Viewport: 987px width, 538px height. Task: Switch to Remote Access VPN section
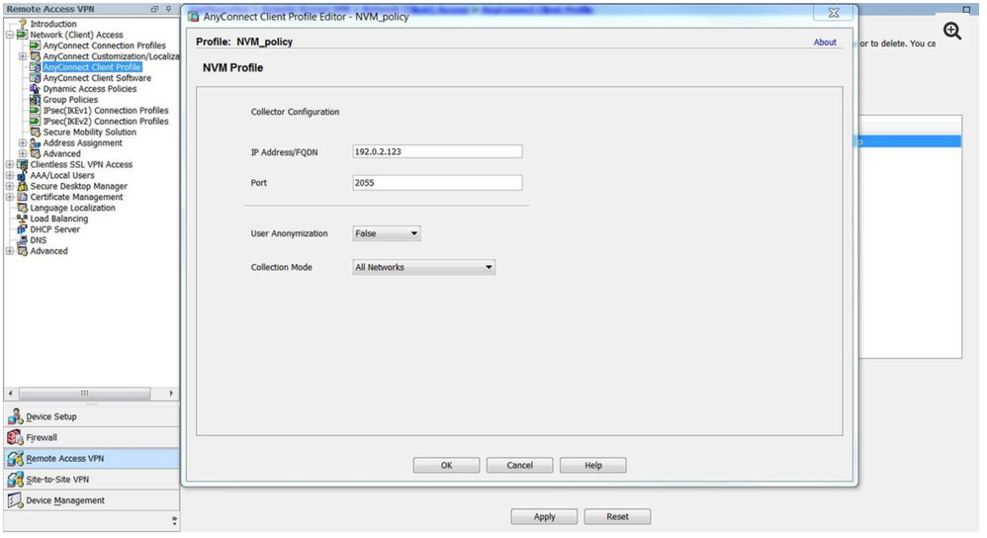(x=92, y=458)
